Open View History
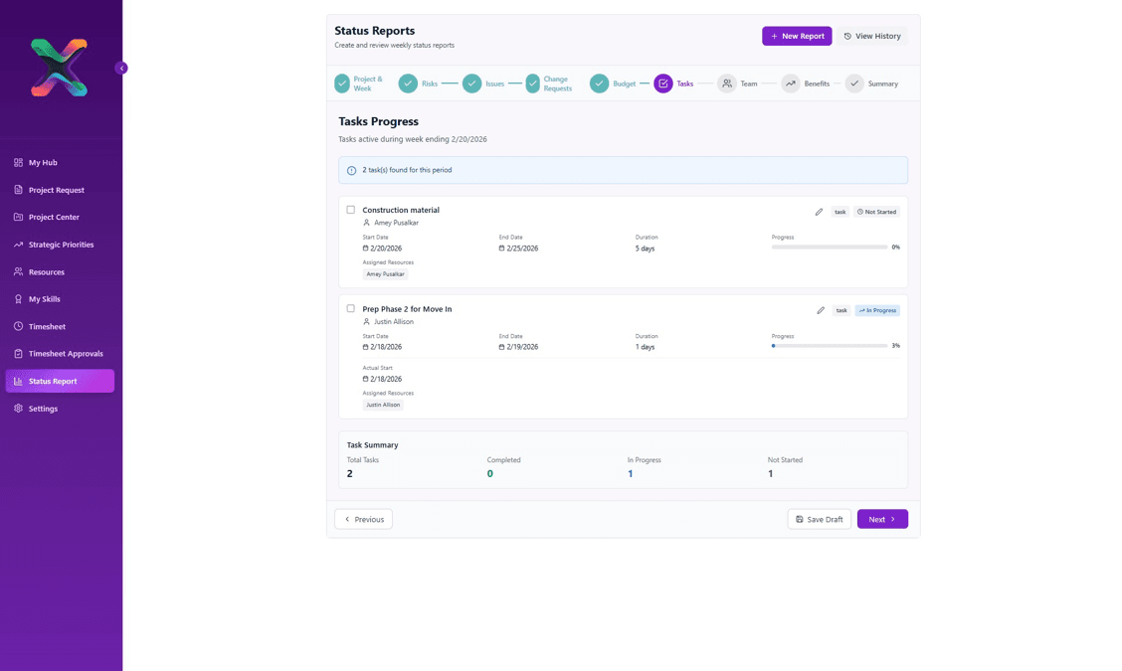 tap(871, 35)
